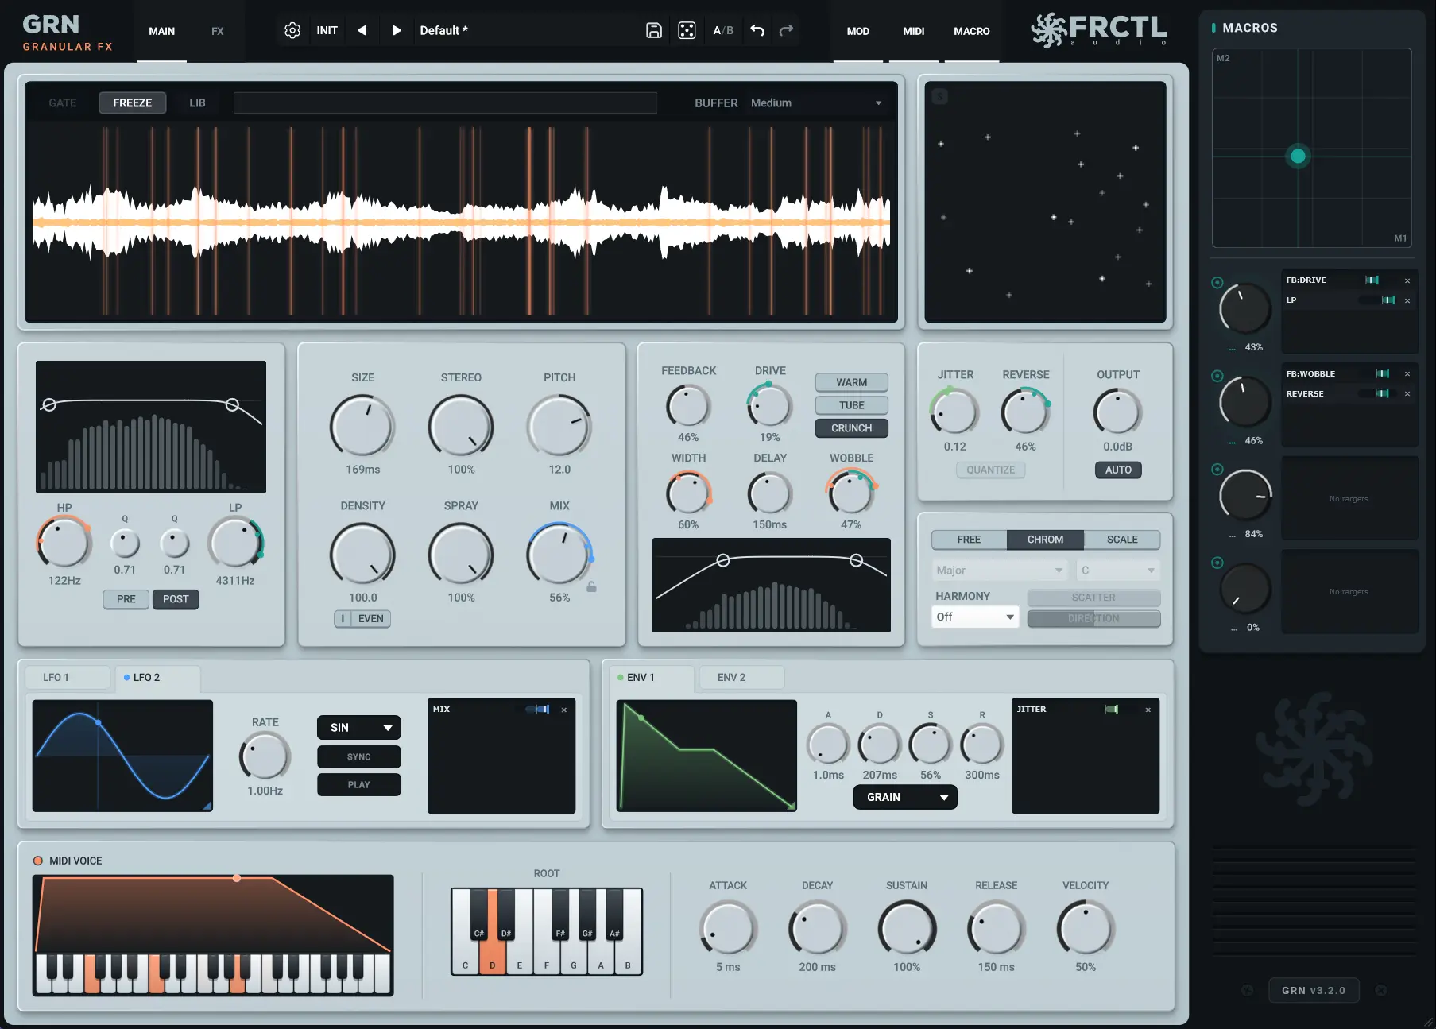Click the MIX knob lock icon
This screenshot has width=1436, height=1029.
click(591, 586)
